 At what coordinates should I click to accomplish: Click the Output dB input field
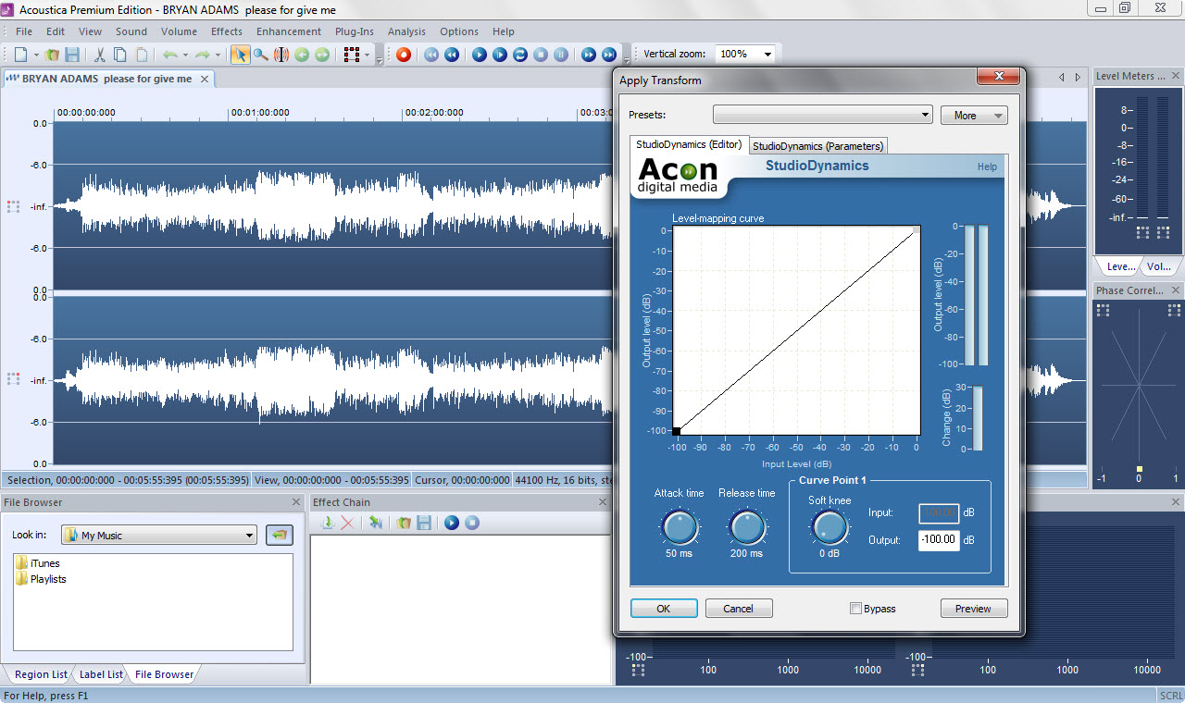pyautogui.click(x=939, y=539)
